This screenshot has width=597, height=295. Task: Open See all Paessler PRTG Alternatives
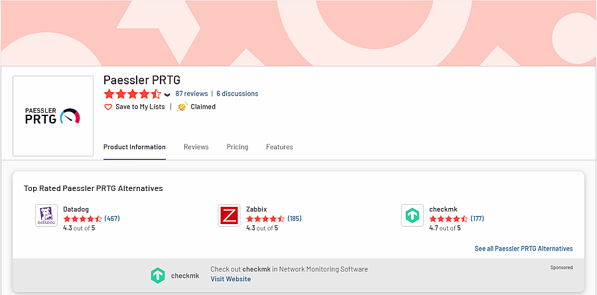click(x=523, y=249)
